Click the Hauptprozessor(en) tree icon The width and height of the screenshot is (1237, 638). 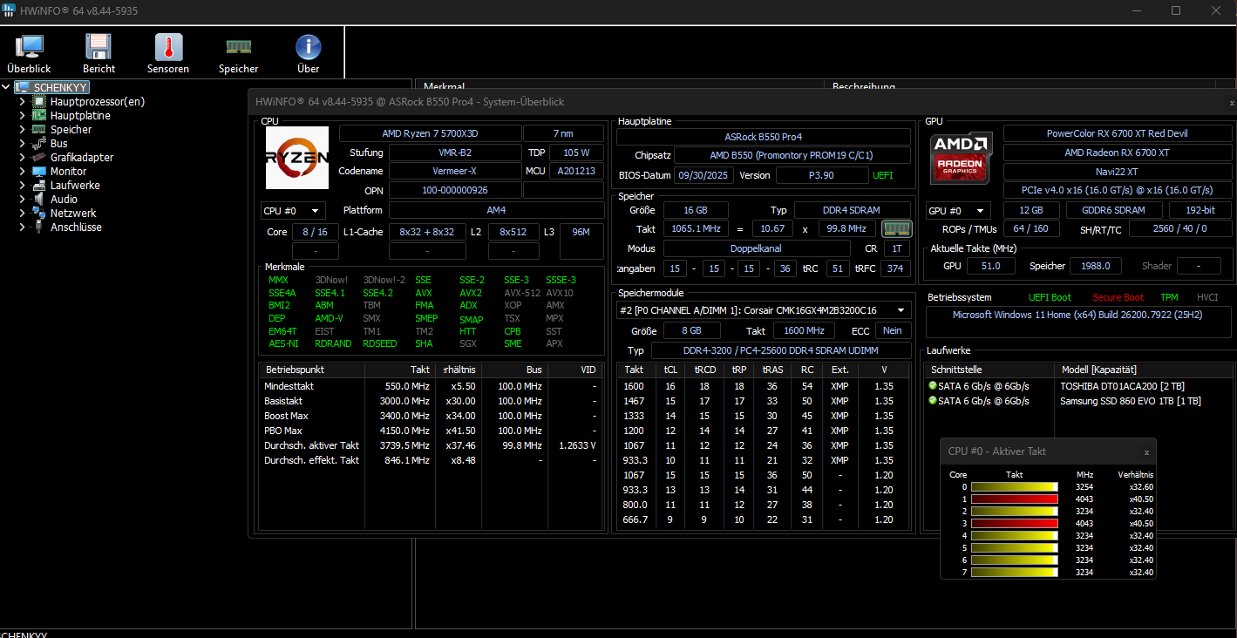[40, 101]
